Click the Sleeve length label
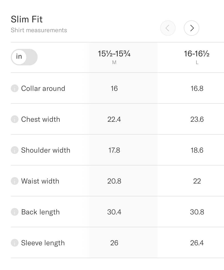 point(43,243)
